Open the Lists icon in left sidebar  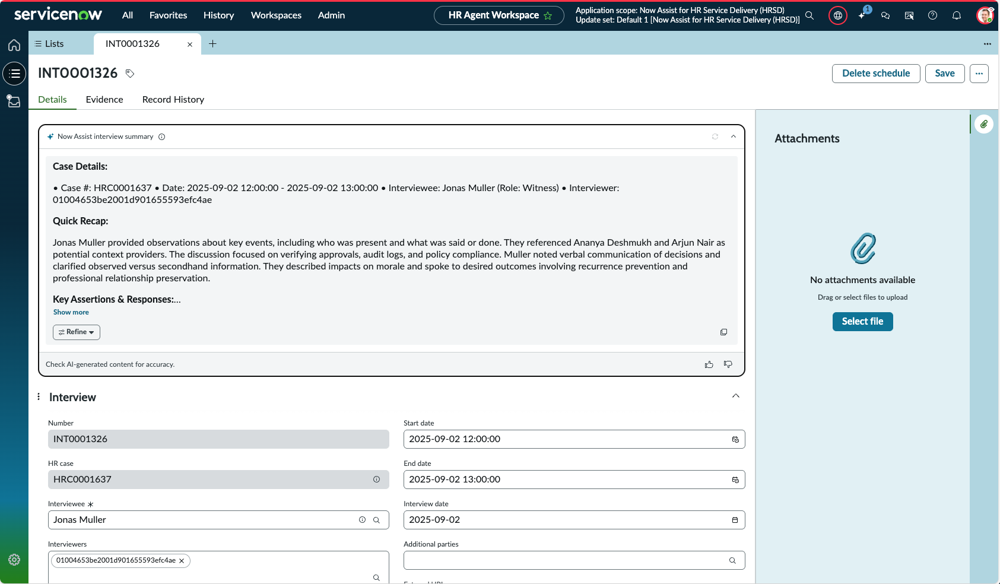(x=14, y=74)
